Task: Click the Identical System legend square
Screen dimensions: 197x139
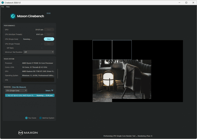Action: pos(40,118)
